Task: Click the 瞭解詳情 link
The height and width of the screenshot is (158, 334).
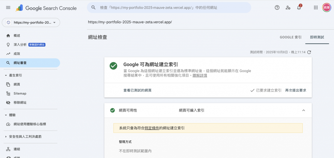Action: (x=200, y=76)
